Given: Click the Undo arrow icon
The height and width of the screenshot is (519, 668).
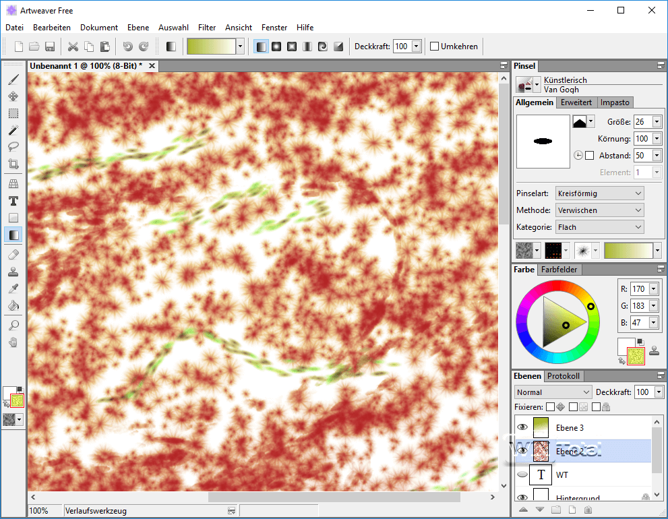Looking at the screenshot, I should click(127, 47).
